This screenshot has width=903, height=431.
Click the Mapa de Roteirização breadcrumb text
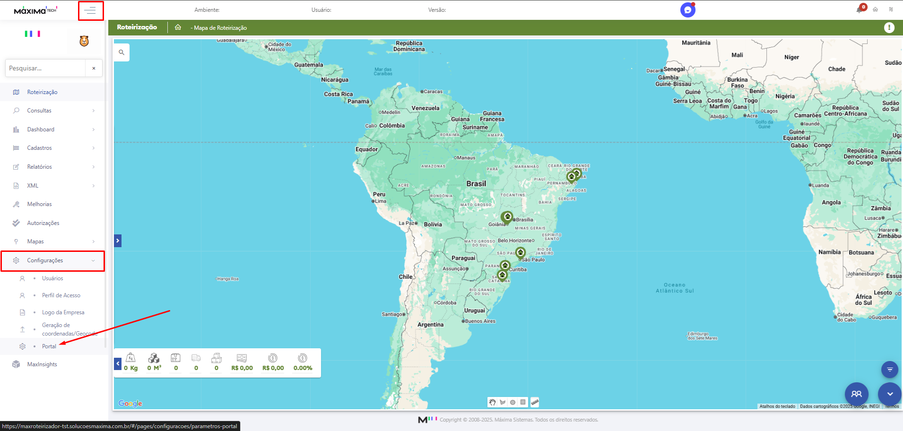click(x=220, y=28)
